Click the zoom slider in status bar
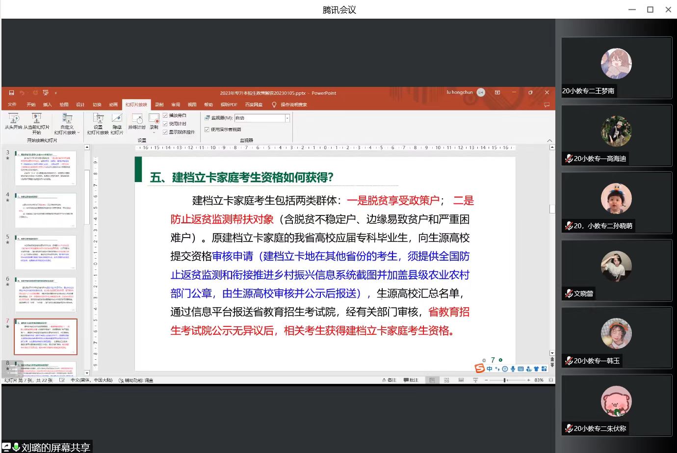This screenshot has height=453, width=677. click(505, 380)
